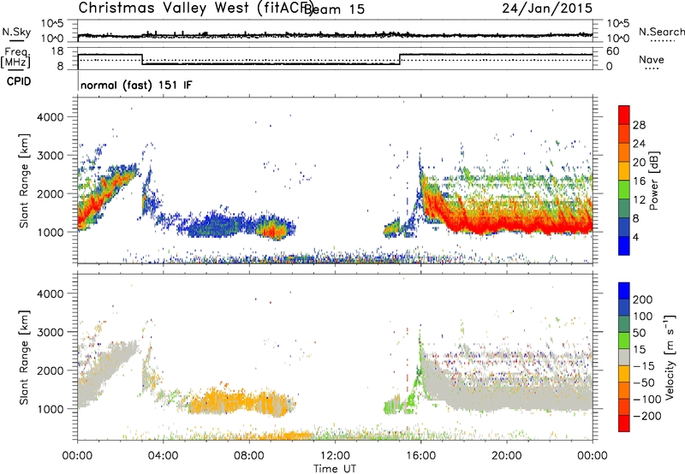Click the "08:00" time tick label
This screenshot has height=474, width=685.
[x=249, y=456]
